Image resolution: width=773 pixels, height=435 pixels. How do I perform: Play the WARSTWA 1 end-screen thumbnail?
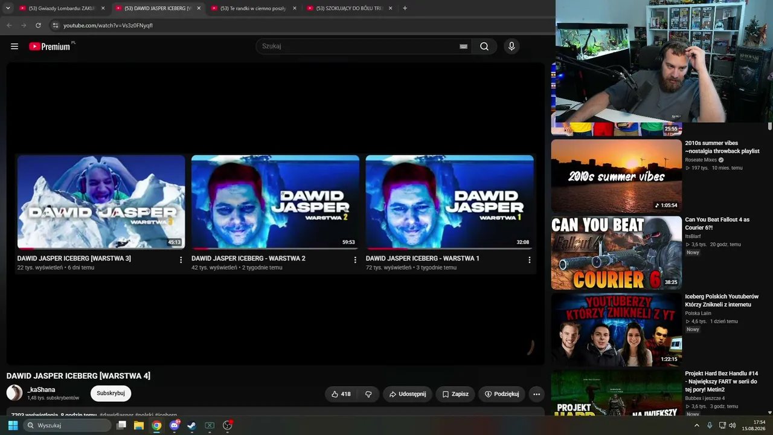pos(450,202)
